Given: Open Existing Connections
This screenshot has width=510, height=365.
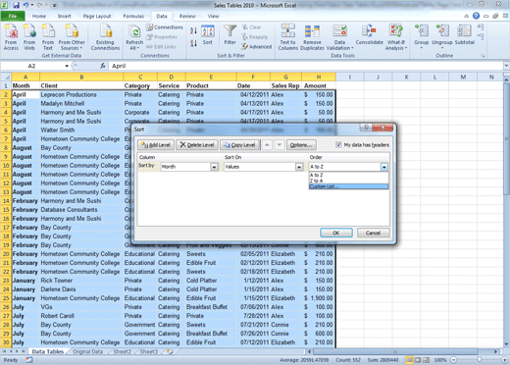Looking at the screenshot, I should [105, 37].
